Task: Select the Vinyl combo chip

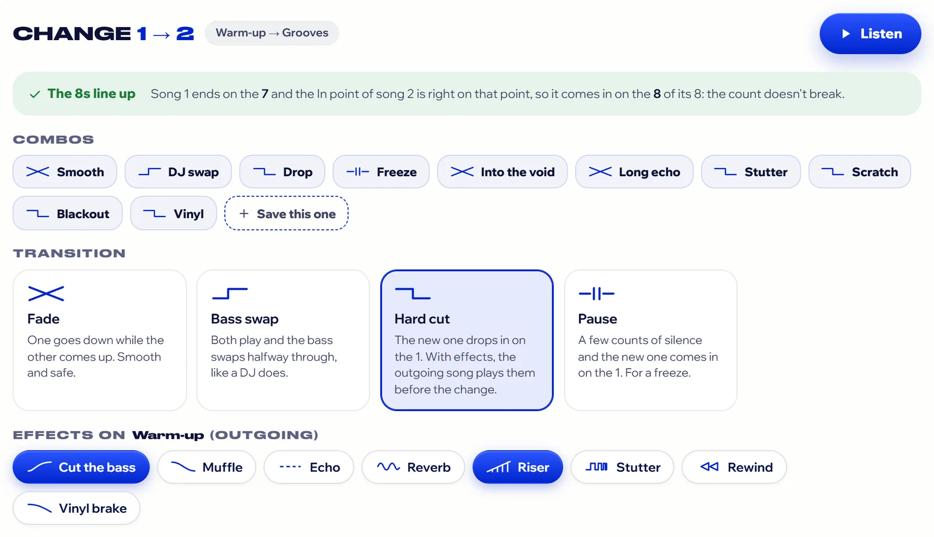Action: coord(174,214)
